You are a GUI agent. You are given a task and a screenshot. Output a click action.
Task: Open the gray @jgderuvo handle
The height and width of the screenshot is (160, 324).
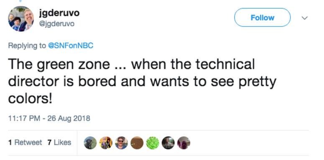point(56,24)
